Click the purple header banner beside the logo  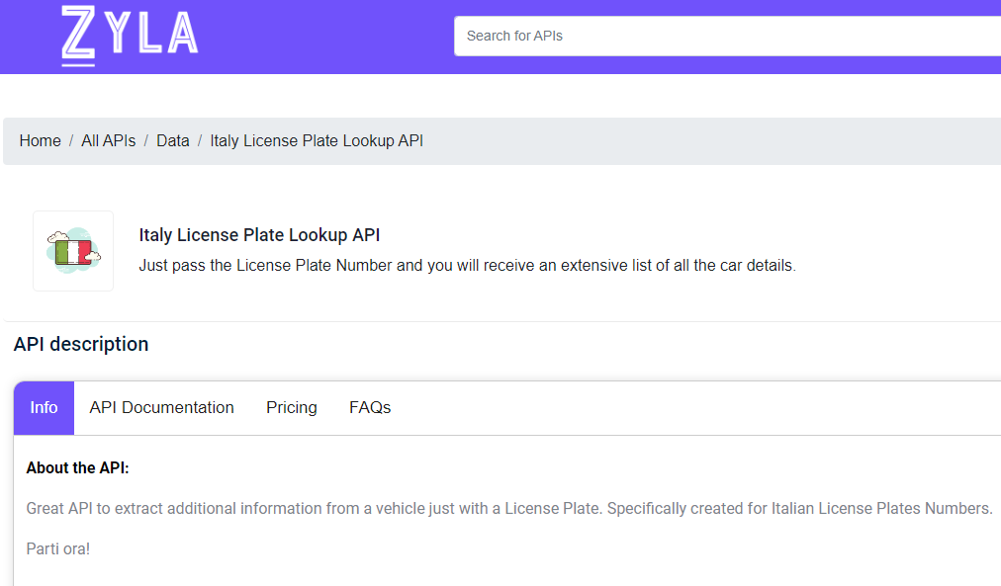click(325, 37)
